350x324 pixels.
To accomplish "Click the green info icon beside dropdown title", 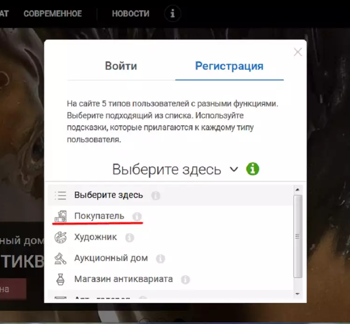I will (252, 169).
